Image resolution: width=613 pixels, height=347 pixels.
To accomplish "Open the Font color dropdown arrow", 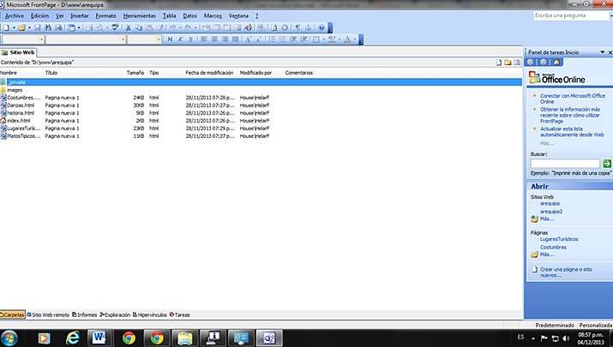I will (x=355, y=39).
